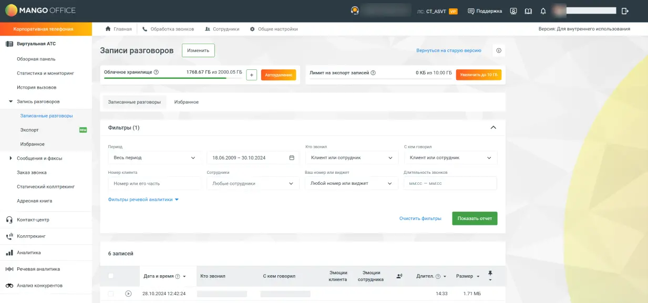The image size is (648, 303).
Task: Click the pin icon in table header
Action: [x=490, y=274]
